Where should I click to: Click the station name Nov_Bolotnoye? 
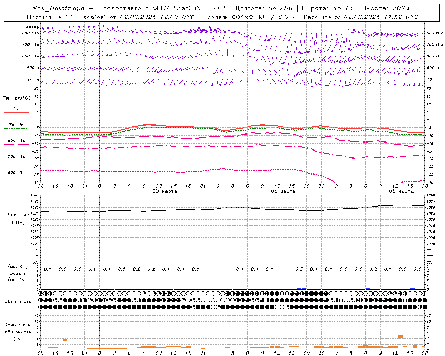click(58, 8)
